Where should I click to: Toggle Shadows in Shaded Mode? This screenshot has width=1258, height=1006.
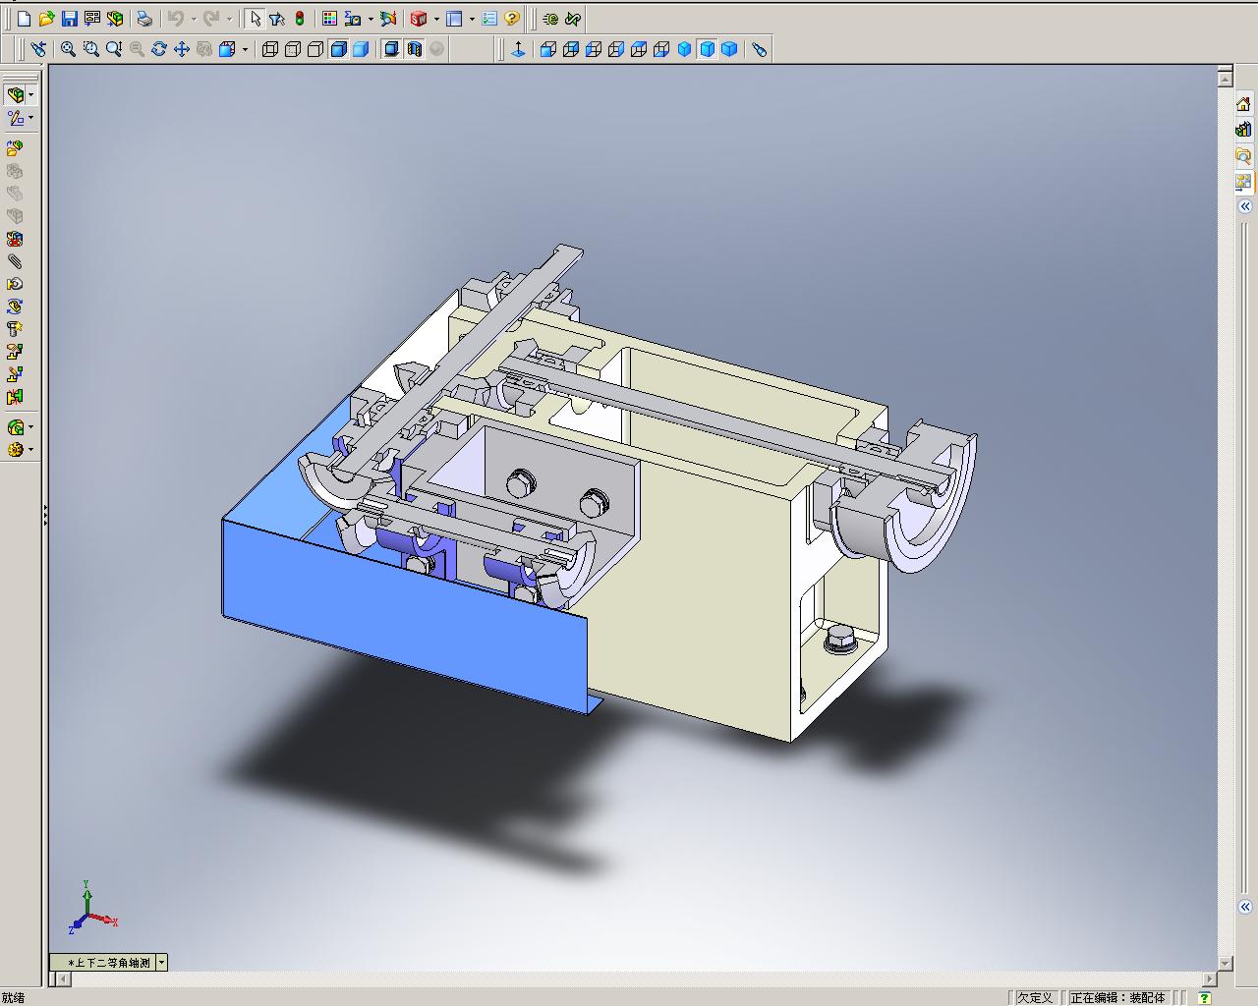pyautogui.click(x=391, y=49)
